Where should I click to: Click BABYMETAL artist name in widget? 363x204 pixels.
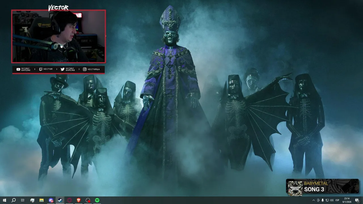(x=316, y=183)
